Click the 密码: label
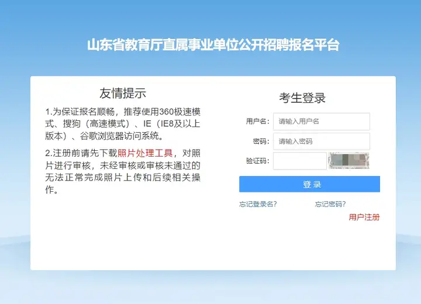The height and width of the screenshot is (304, 421). (x=261, y=141)
